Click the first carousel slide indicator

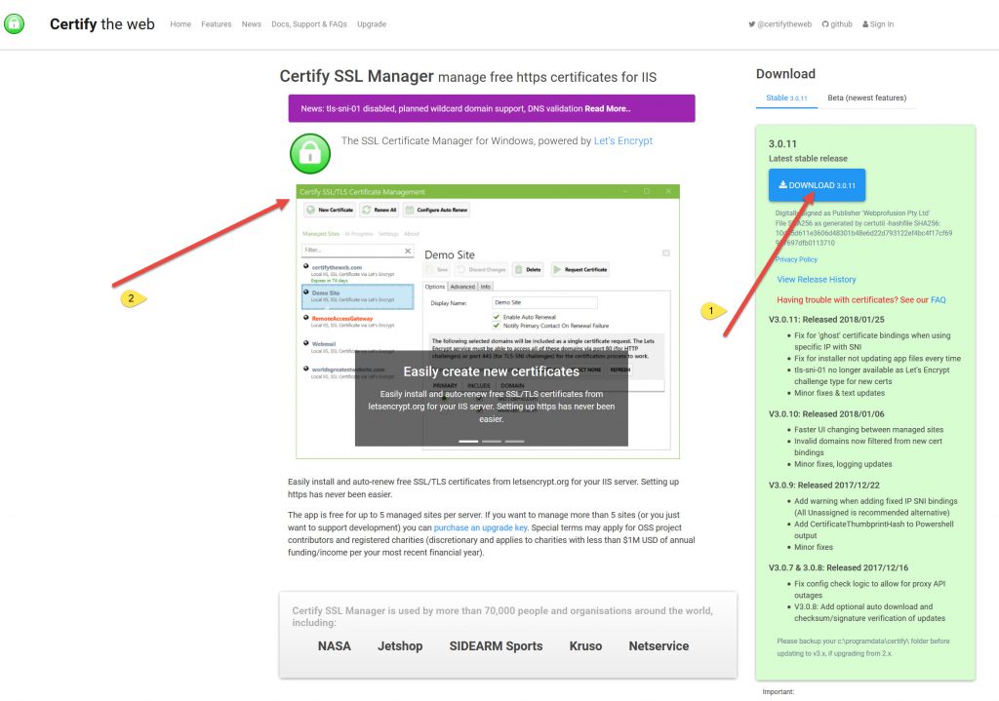(x=468, y=441)
